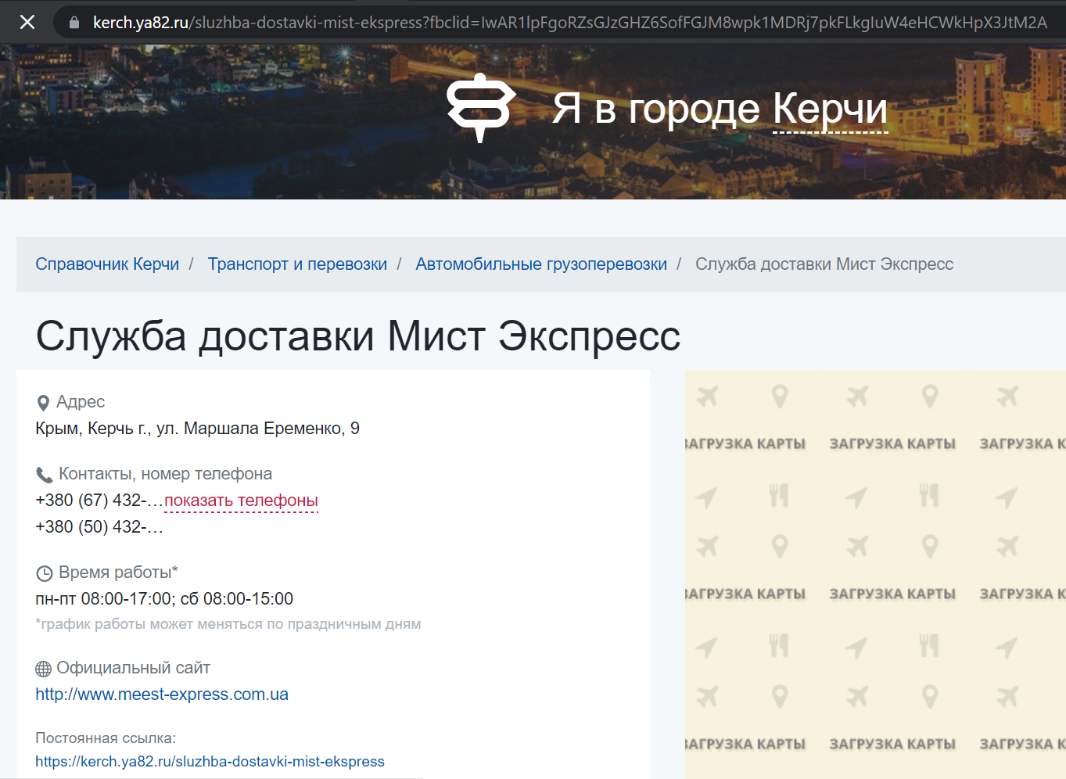
Task: Click the loading map area
Action: click(x=875, y=574)
